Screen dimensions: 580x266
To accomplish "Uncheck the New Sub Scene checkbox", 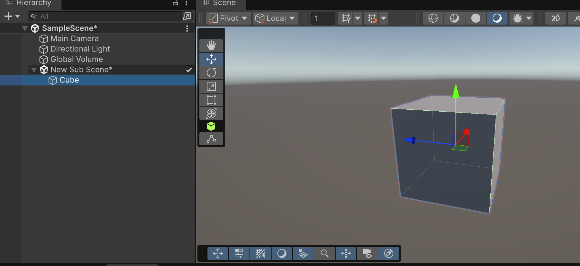I will [x=189, y=70].
